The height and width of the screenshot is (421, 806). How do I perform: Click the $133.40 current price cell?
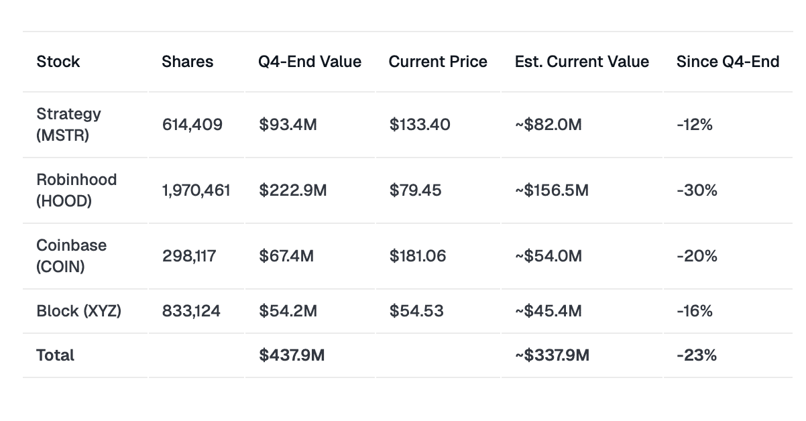[x=420, y=125]
